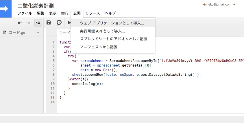Open the ファイル menu

coord(25,13)
